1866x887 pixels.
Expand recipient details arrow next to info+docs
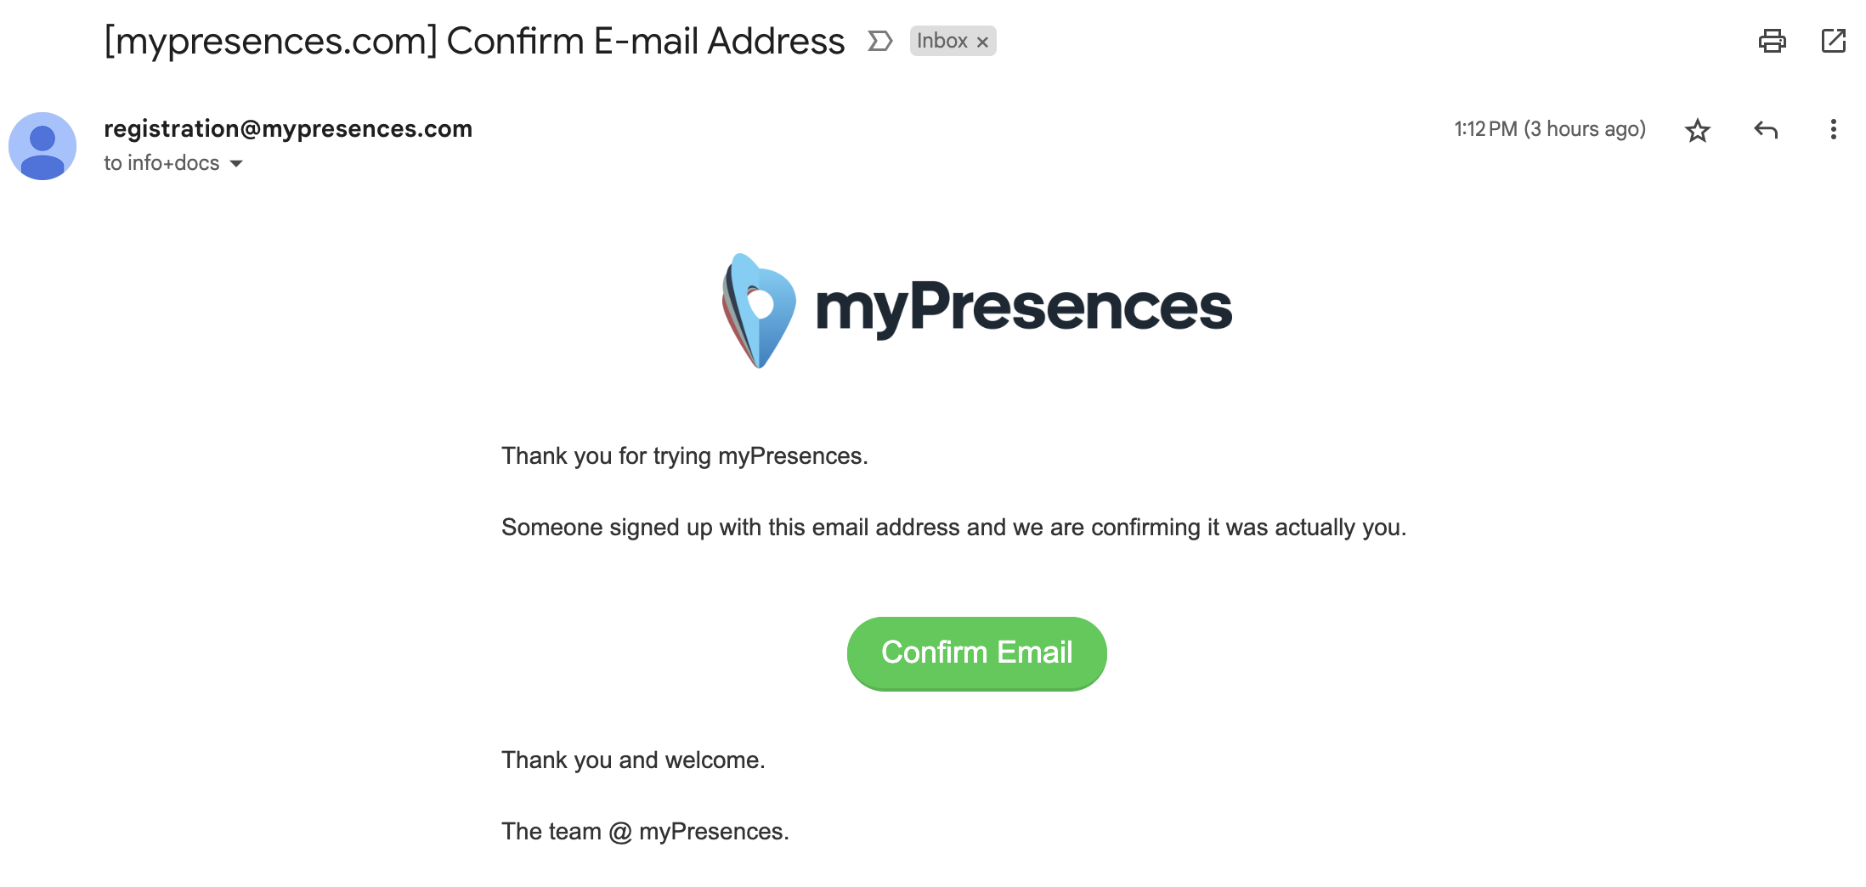point(236,163)
